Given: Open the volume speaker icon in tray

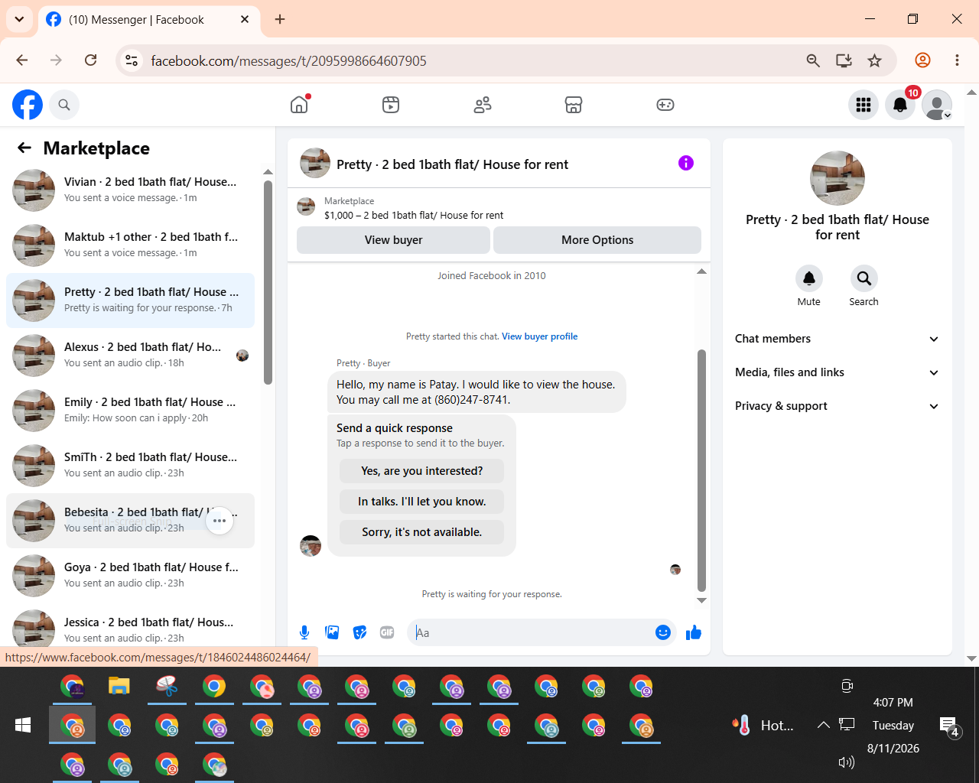Looking at the screenshot, I should tap(846, 762).
